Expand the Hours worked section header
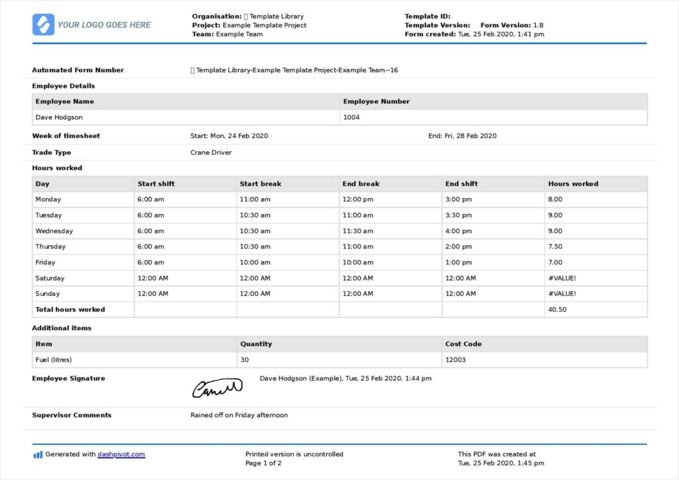This screenshot has width=679, height=480. tap(56, 168)
